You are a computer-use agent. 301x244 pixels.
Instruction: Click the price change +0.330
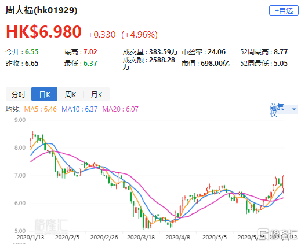point(101,35)
